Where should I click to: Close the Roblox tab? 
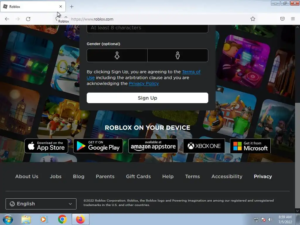point(61,6)
